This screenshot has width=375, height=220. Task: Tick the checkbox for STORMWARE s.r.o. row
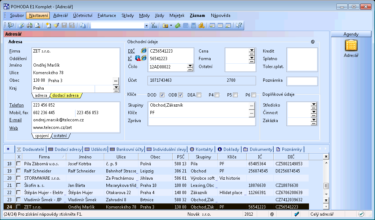(18, 178)
